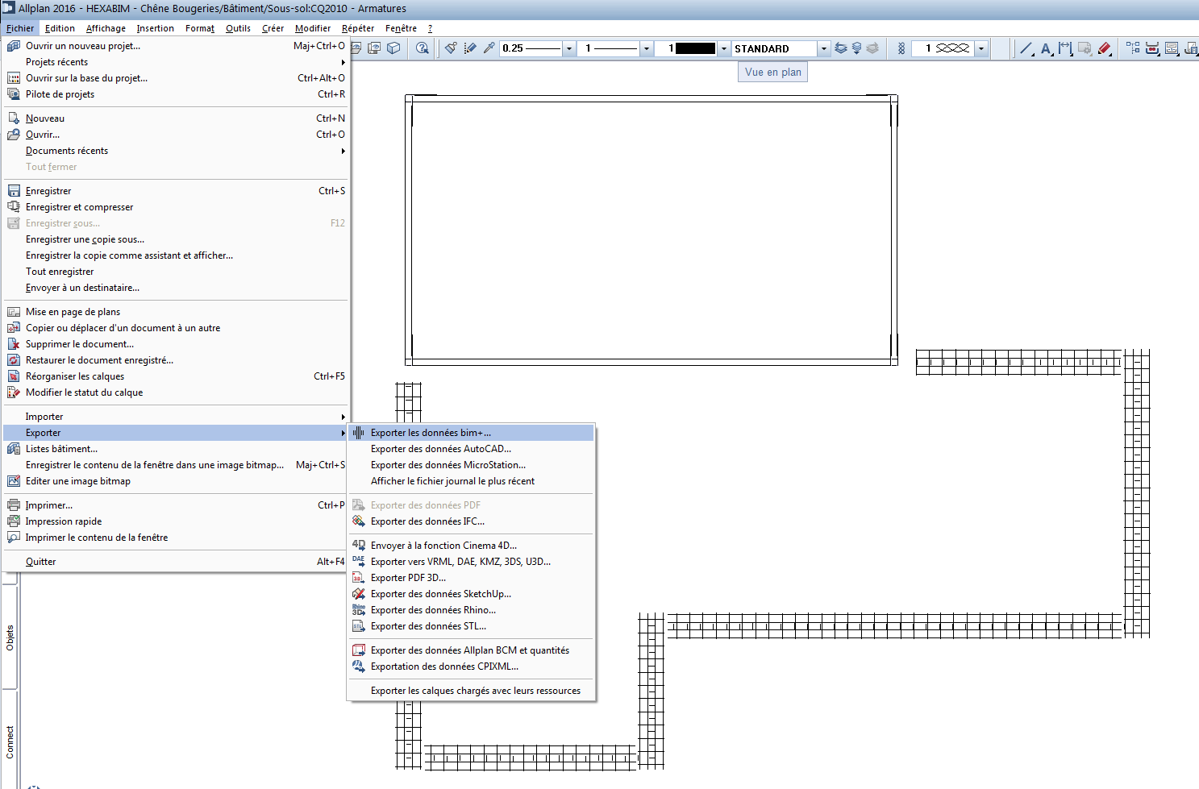Viewport: 1199px width, 789px height.
Task: Open the Connect side panel tab
Action: (x=10, y=741)
